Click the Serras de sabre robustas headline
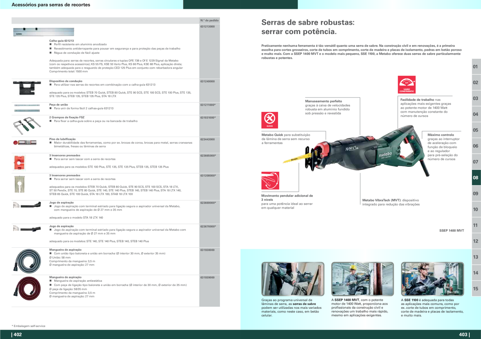This screenshot has height=339, width=481. 308,27
